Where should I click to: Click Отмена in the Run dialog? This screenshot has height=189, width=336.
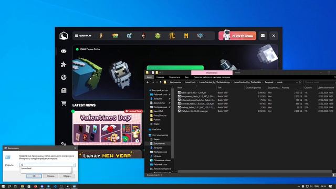(x=50, y=176)
